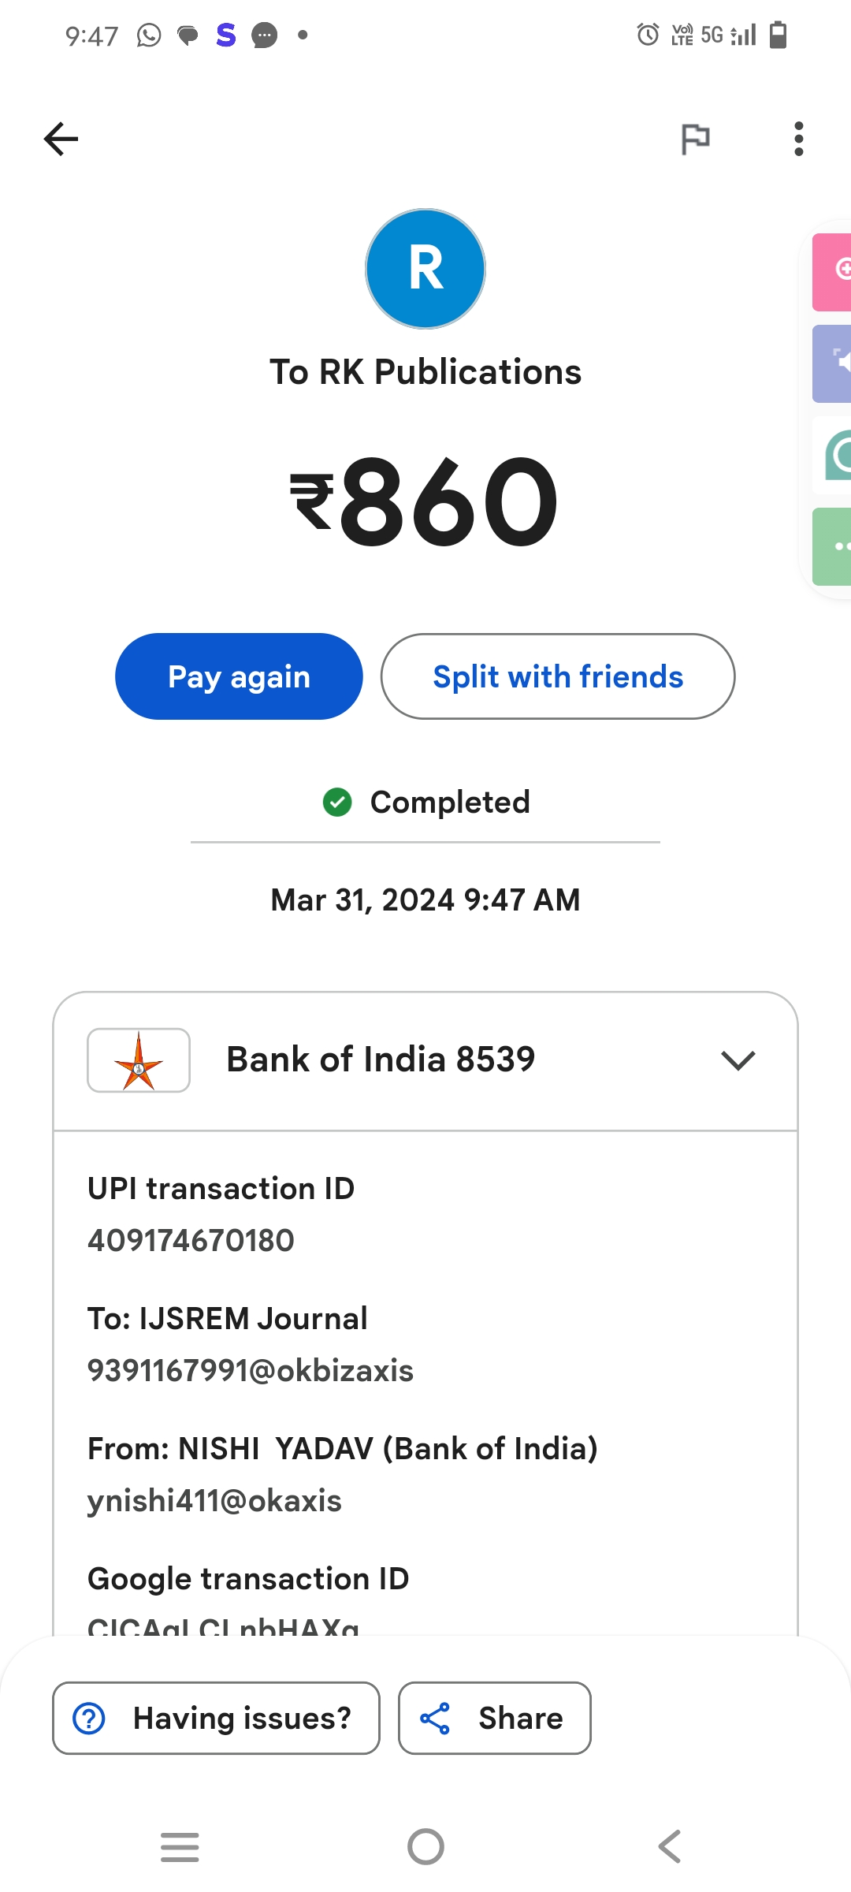Tap the back arrow at top left
The width and height of the screenshot is (851, 1892).
pos(61,140)
